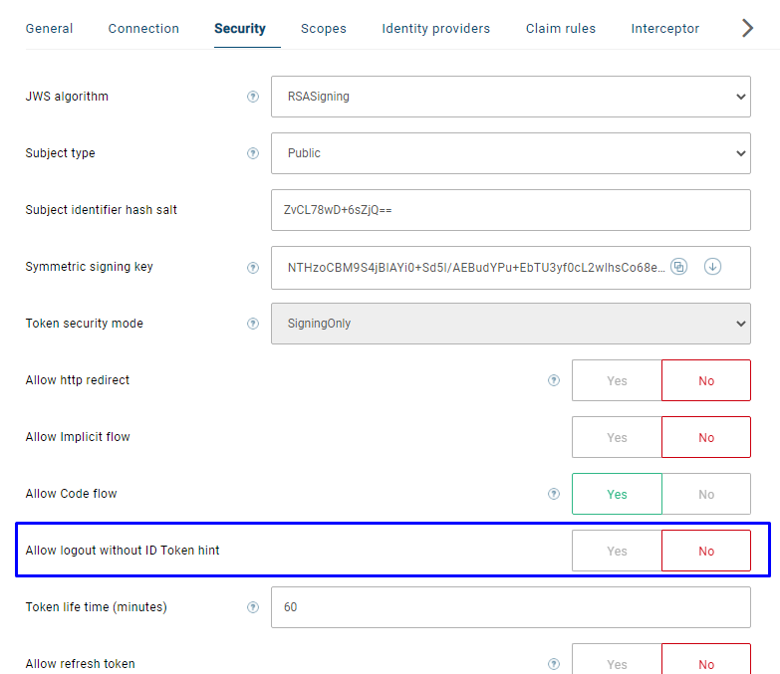Go to the Scopes tab
The height and width of the screenshot is (674, 780).
324,28
